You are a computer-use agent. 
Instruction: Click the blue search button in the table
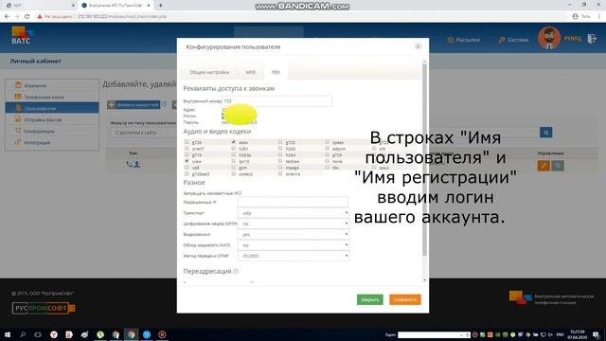tap(545, 133)
